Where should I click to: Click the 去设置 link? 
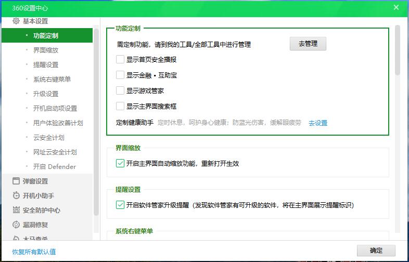coord(318,123)
